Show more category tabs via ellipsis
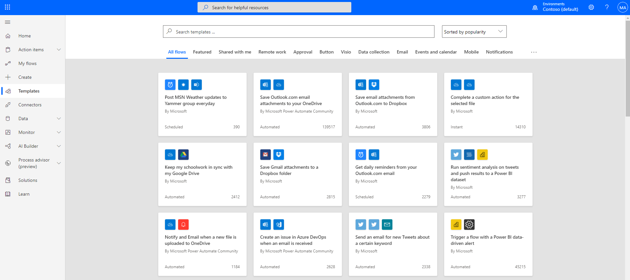 pos(534,52)
